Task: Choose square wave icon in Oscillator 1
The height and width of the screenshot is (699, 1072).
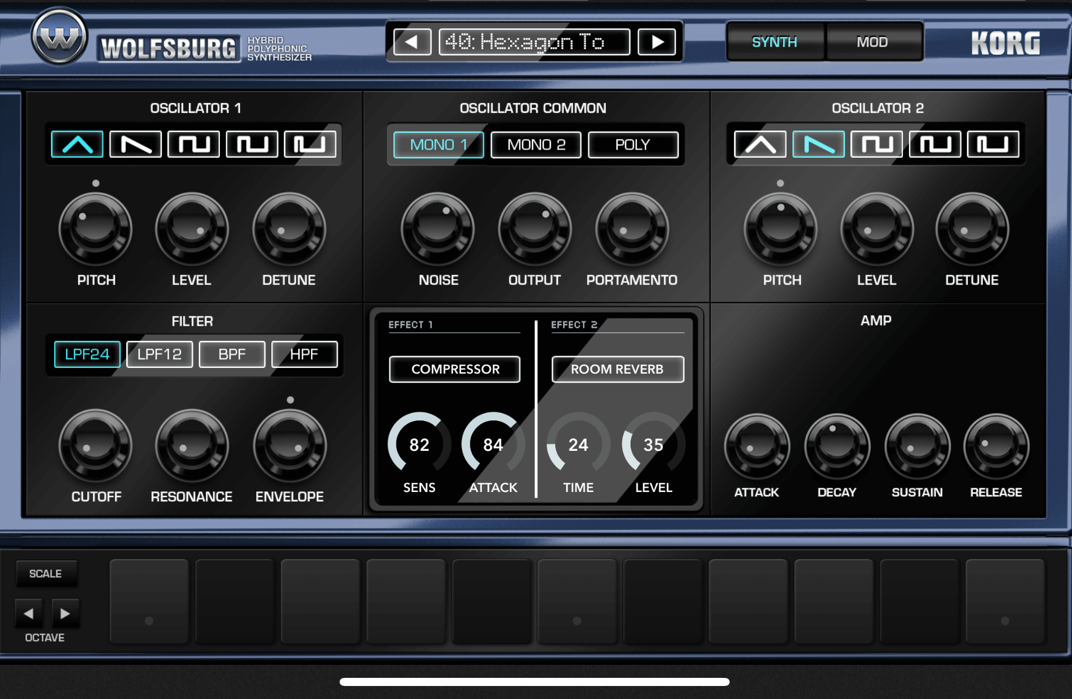Action: tap(193, 144)
